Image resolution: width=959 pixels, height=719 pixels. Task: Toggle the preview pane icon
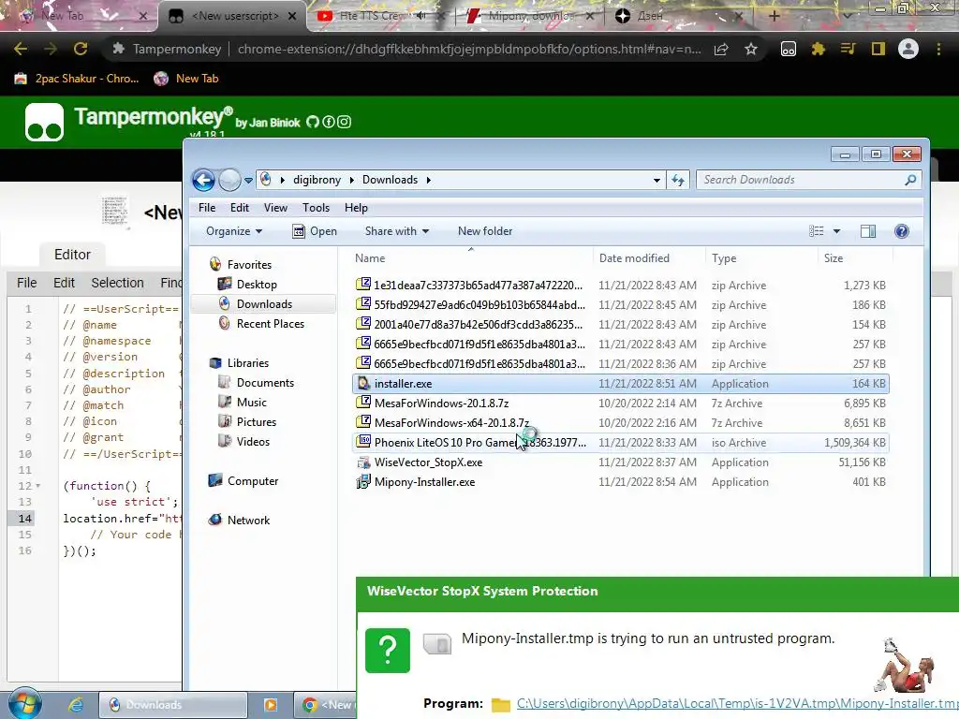pyautogui.click(x=868, y=231)
